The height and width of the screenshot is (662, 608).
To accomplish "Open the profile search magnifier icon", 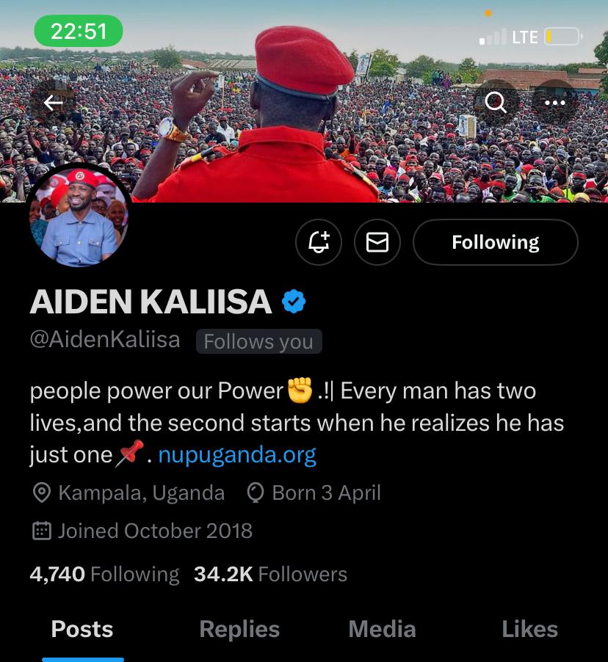I will pos(496,103).
